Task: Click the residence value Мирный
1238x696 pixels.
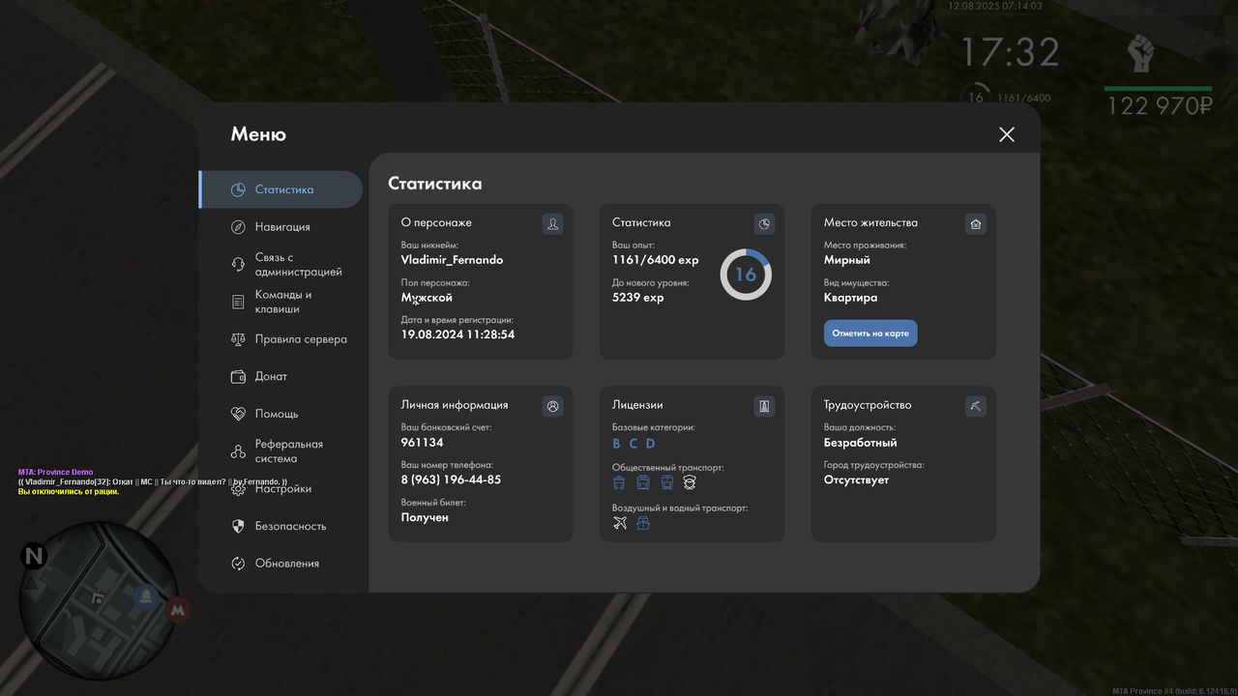Action: pyautogui.click(x=847, y=260)
